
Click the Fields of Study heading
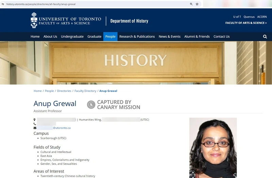(47, 147)
